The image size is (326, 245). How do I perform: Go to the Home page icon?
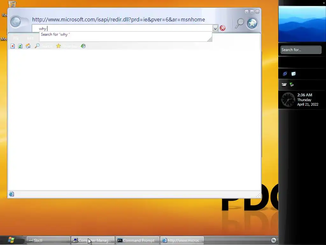click(x=28, y=46)
